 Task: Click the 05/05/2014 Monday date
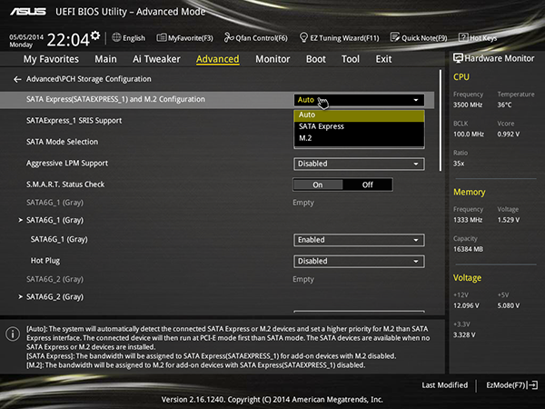(26, 41)
